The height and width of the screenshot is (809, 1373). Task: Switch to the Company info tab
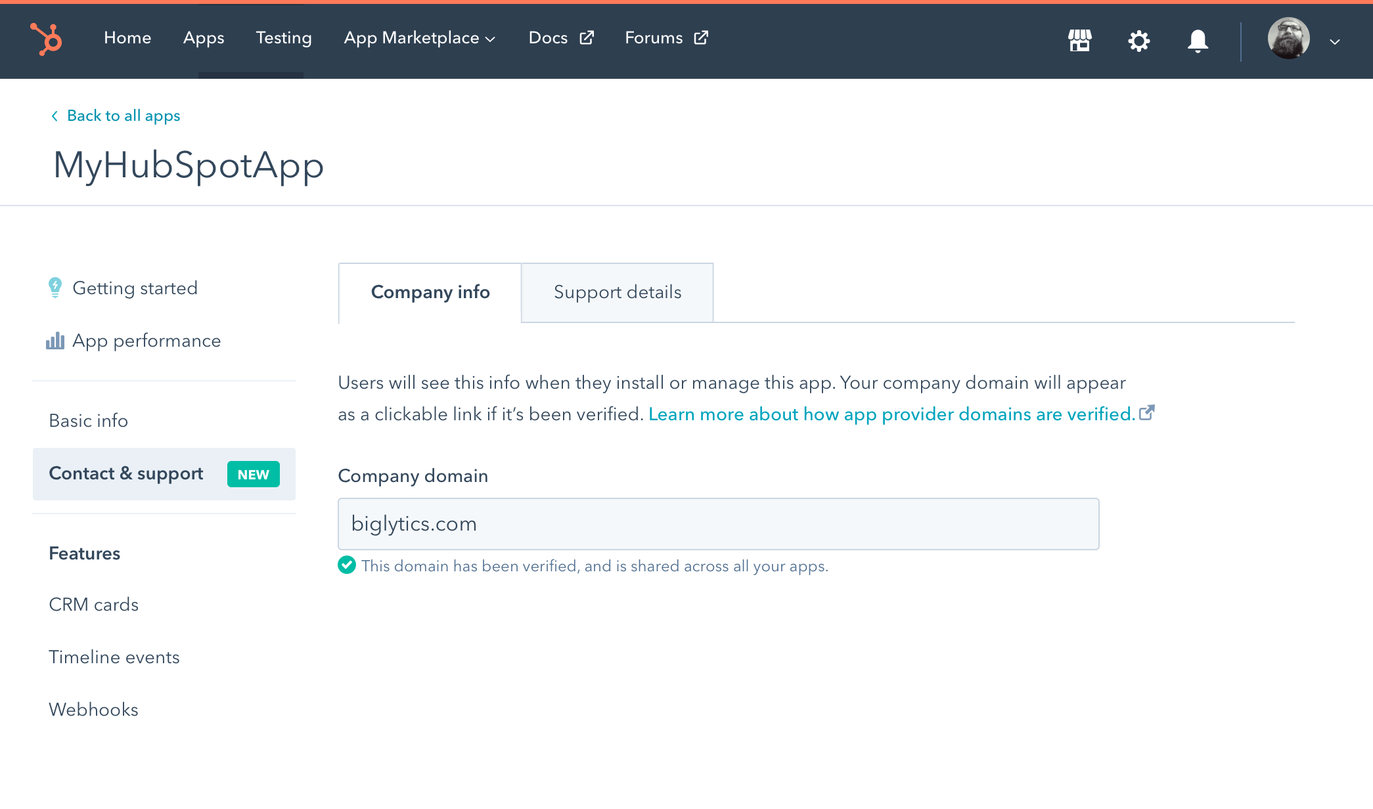[x=430, y=293]
